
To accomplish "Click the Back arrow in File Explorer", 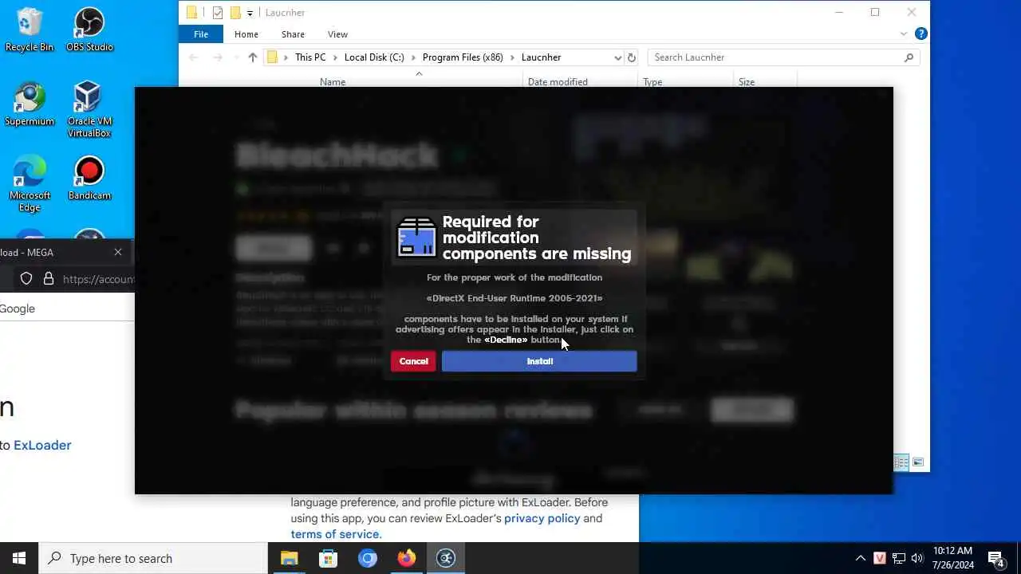I will point(193,57).
